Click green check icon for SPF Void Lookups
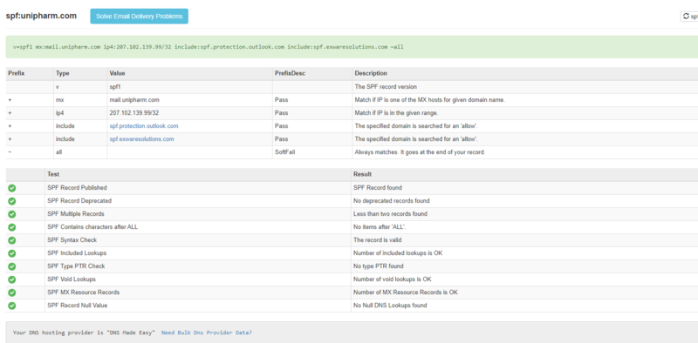This screenshot has width=698, height=343. click(12, 279)
